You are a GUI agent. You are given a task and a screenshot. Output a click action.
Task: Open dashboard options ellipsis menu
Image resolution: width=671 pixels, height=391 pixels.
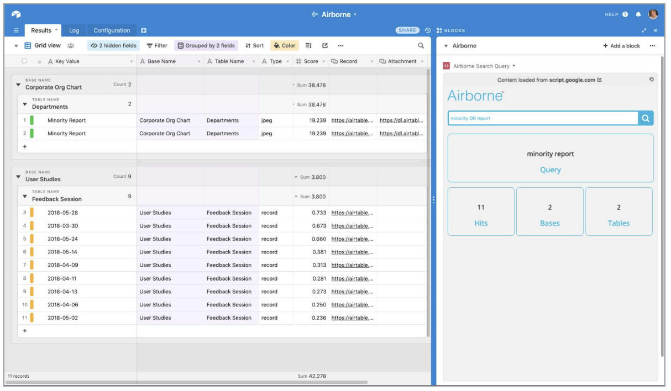point(652,46)
